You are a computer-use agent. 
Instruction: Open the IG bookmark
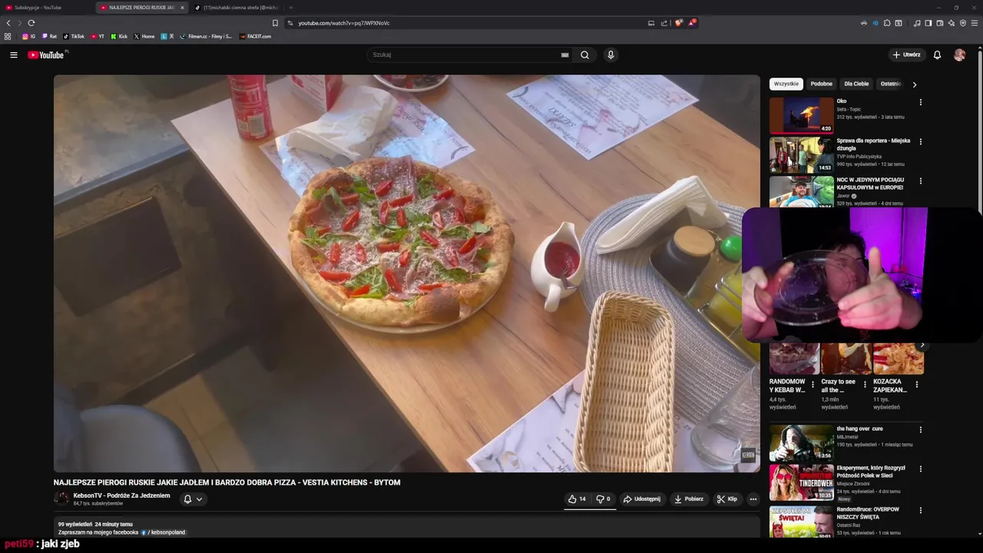coord(28,36)
